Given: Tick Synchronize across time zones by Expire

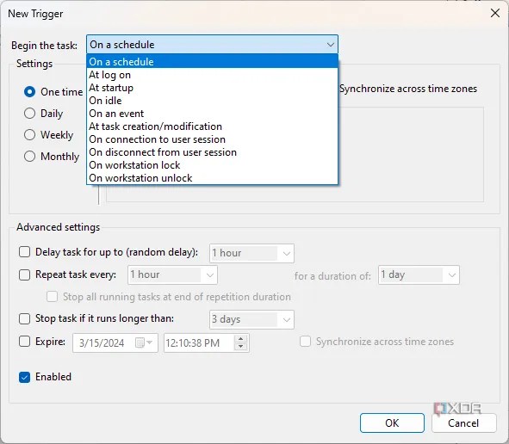Looking at the screenshot, I should [305, 342].
